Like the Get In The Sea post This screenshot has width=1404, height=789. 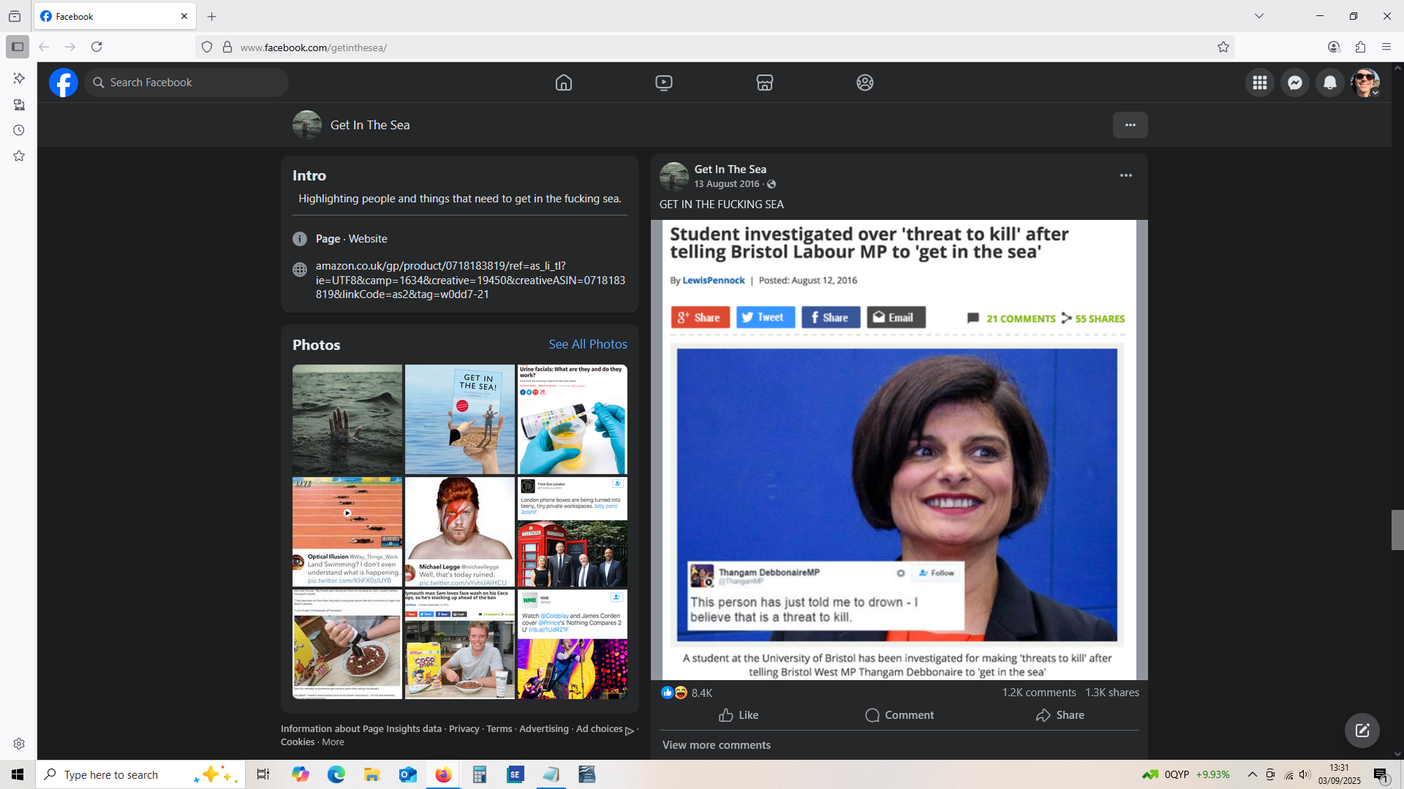click(739, 715)
